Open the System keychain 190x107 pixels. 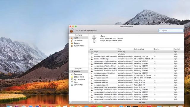[x=78, y=43]
